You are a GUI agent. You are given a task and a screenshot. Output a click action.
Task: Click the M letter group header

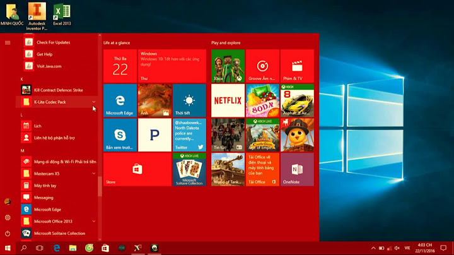22,151
